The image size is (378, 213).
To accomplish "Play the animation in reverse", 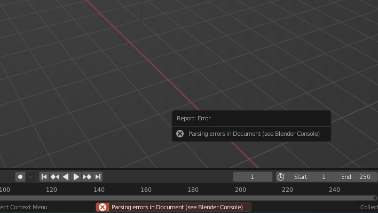I will 66,177.
